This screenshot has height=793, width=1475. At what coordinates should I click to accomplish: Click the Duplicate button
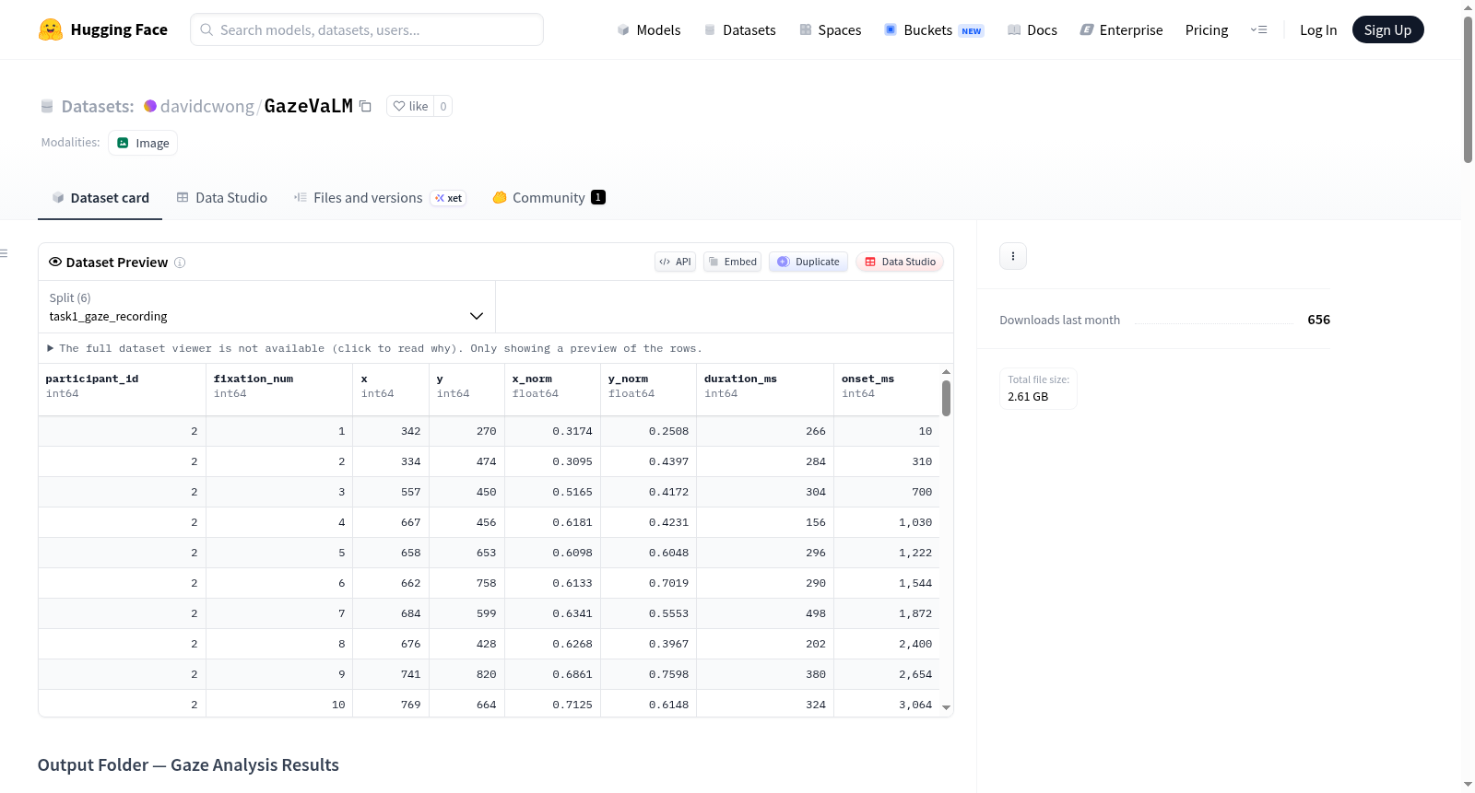808,262
